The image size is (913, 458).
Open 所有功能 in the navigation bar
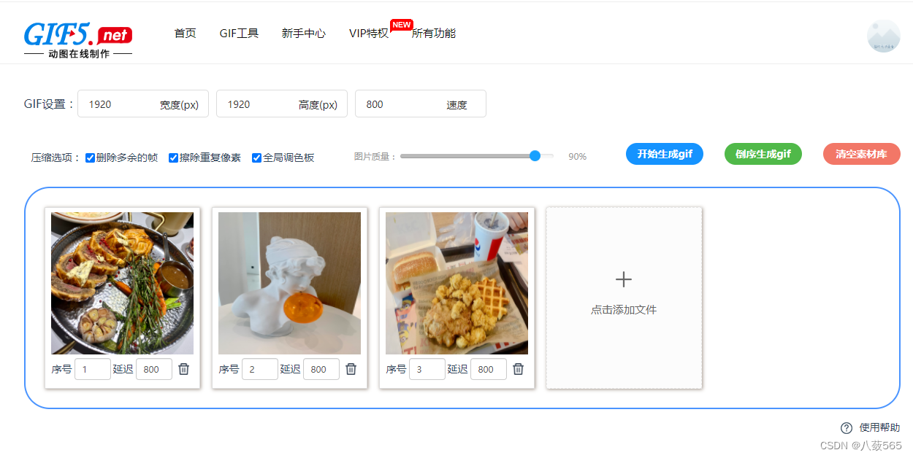coord(434,34)
